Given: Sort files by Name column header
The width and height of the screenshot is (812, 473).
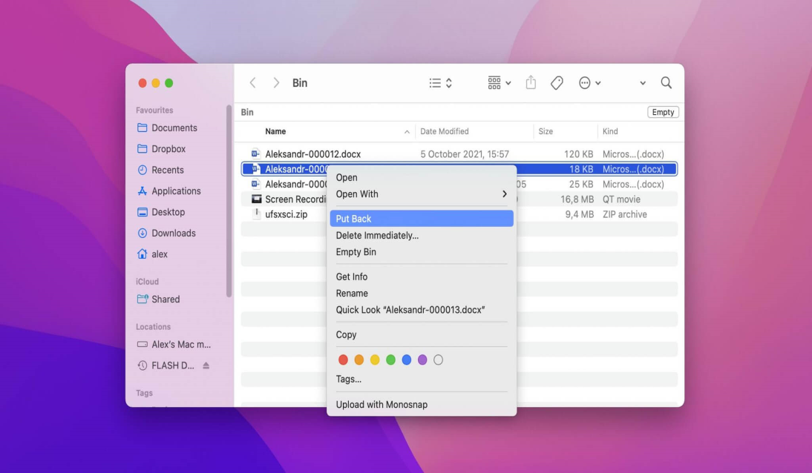Looking at the screenshot, I should click(x=275, y=131).
